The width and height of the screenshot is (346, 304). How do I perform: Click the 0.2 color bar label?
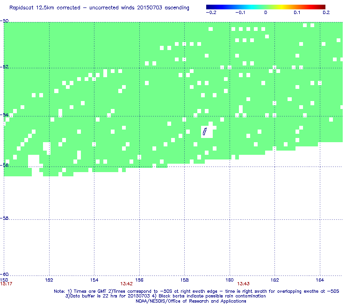click(x=326, y=13)
